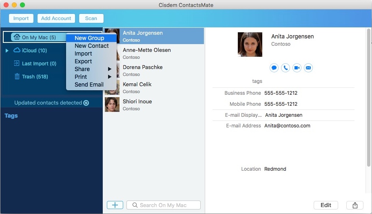Click the Edit button
Image resolution: width=372 pixels, height=214 pixels.
click(325, 205)
